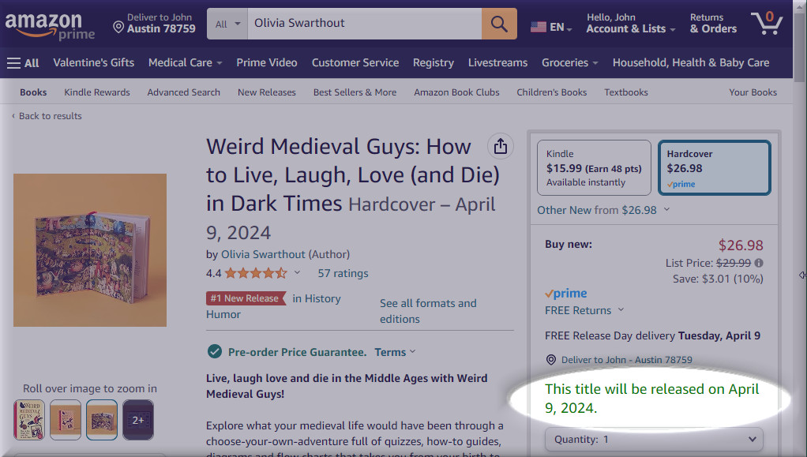Expand the search category All dropdown

(x=228, y=24)
